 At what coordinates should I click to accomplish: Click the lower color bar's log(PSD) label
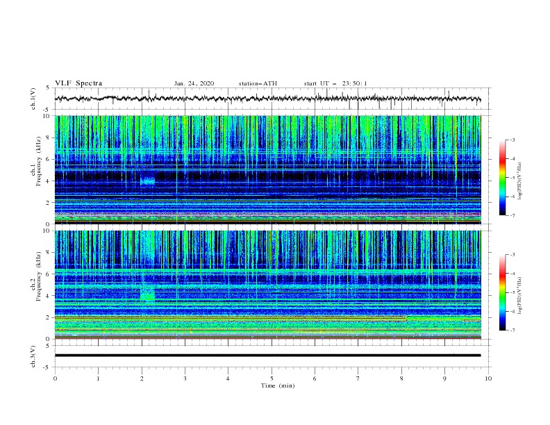tap(520, 296)
